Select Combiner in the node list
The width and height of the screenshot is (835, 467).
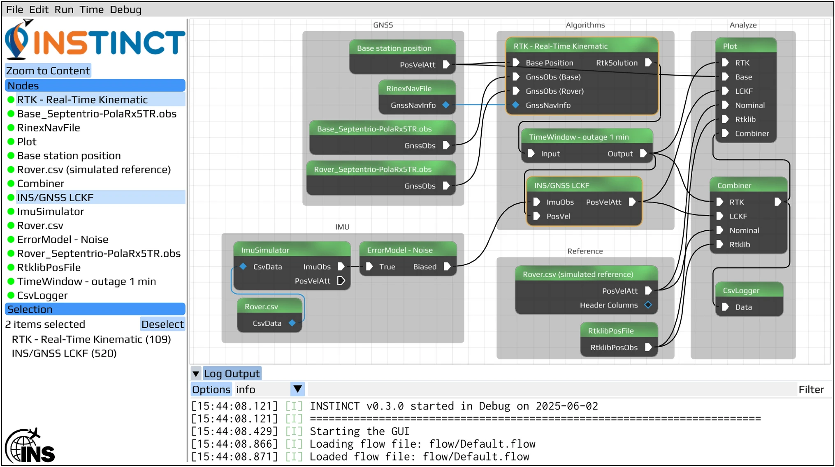tap(40, 184)
